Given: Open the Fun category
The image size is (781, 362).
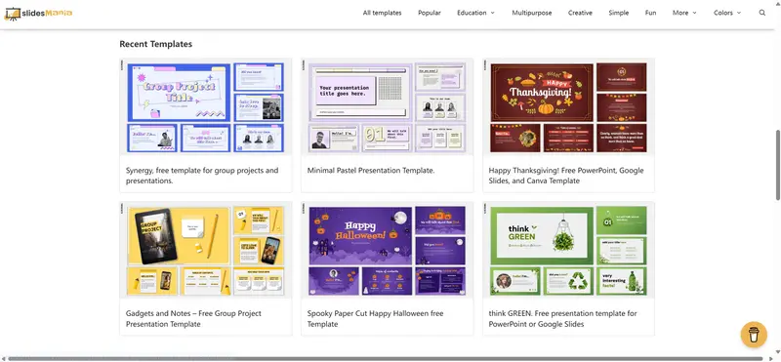Looking at the screenshot, I should [650, 13].
